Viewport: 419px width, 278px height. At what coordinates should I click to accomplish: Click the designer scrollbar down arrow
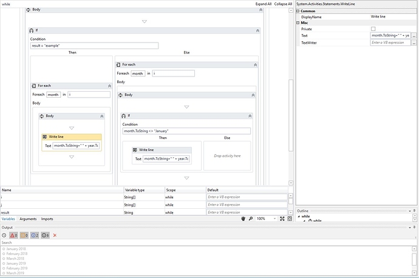pos(291,183)
